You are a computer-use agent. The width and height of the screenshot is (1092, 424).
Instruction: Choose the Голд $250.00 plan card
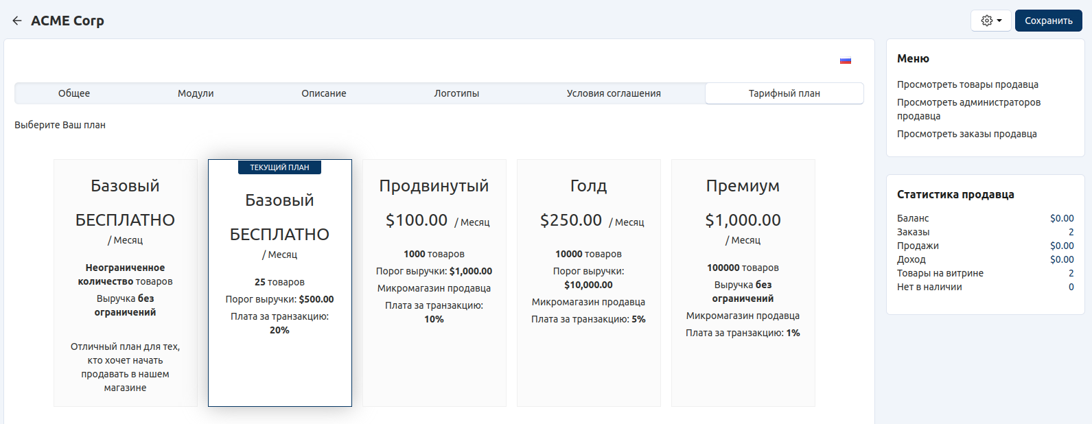[x=588, y=283]
